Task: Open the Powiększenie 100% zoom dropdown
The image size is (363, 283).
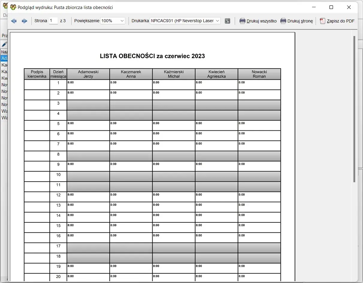Action: pyautogui.click(x=113, y=21)
